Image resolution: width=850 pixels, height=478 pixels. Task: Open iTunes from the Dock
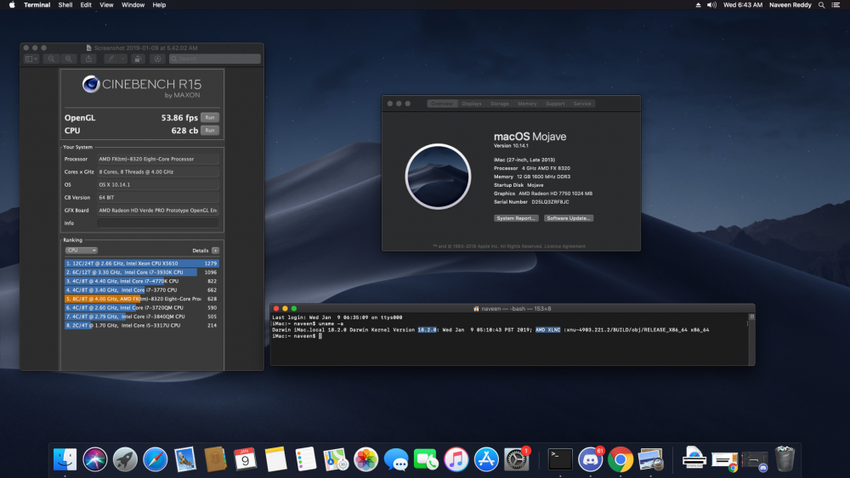pos(456,459)
